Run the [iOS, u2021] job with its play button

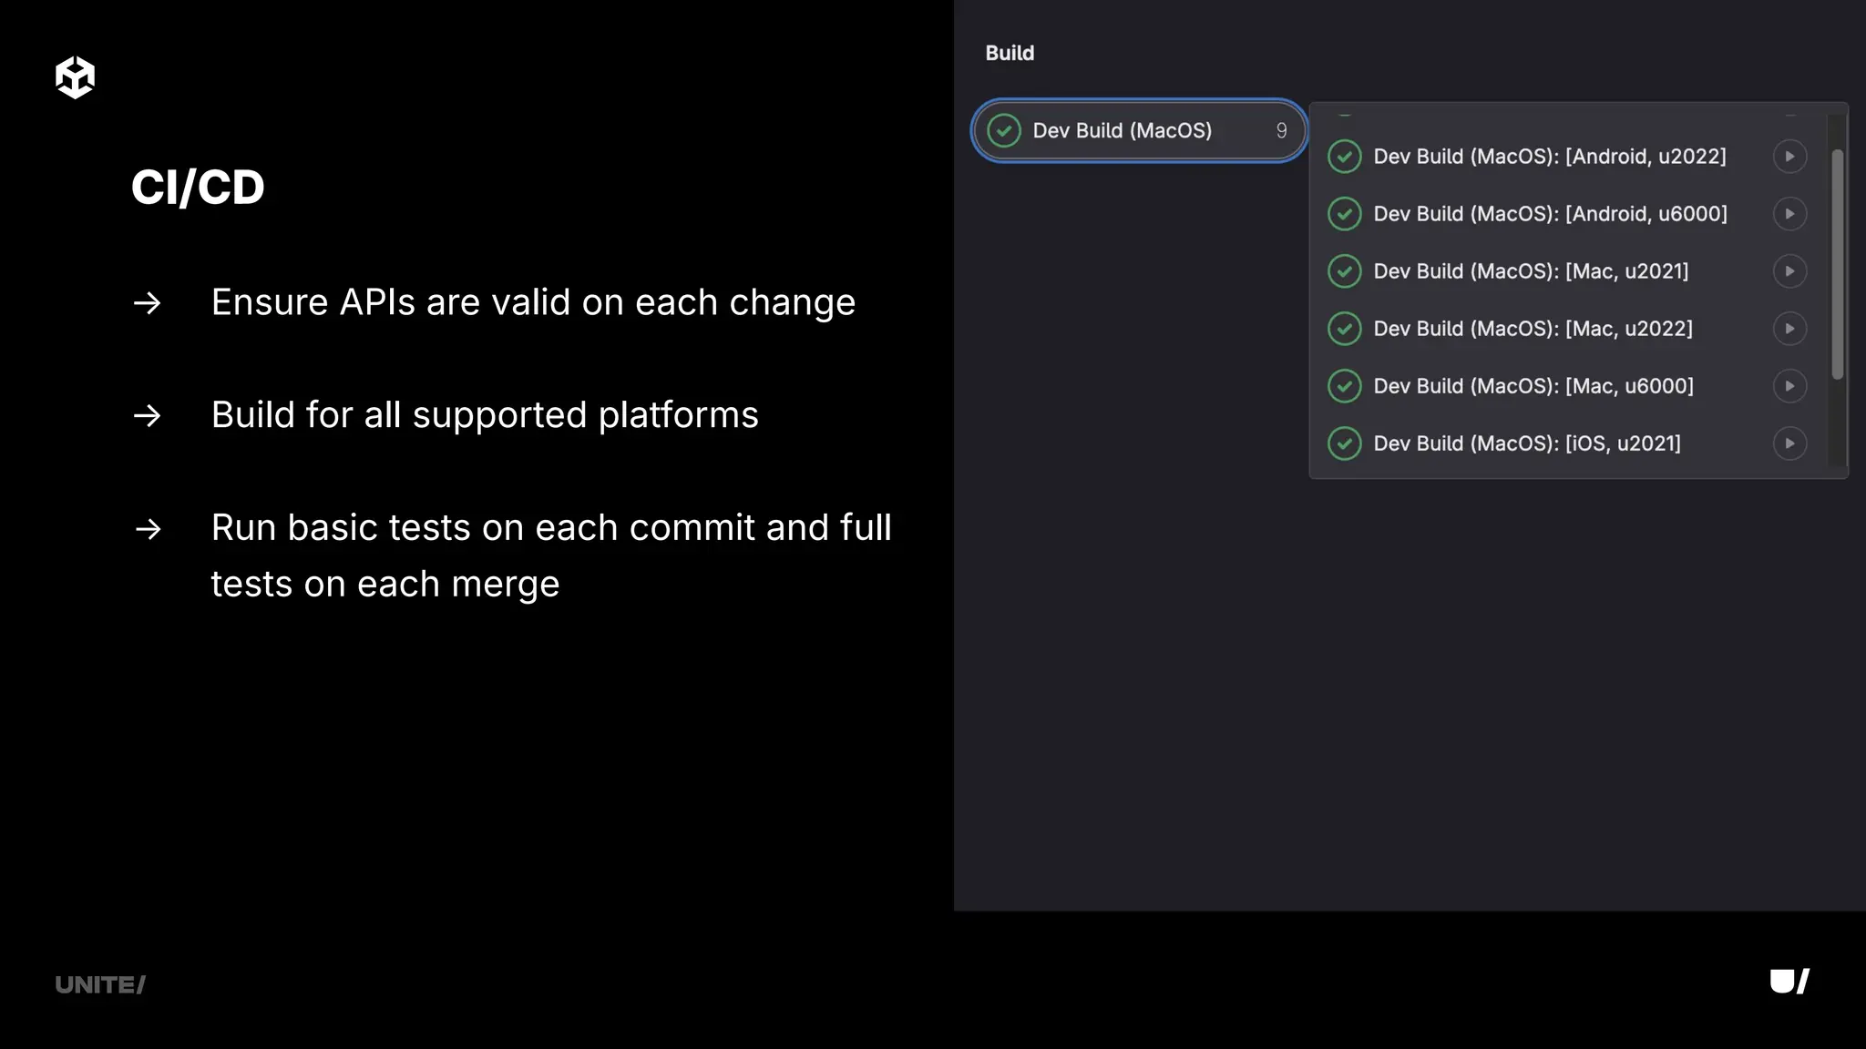(x=1789, y=443)
